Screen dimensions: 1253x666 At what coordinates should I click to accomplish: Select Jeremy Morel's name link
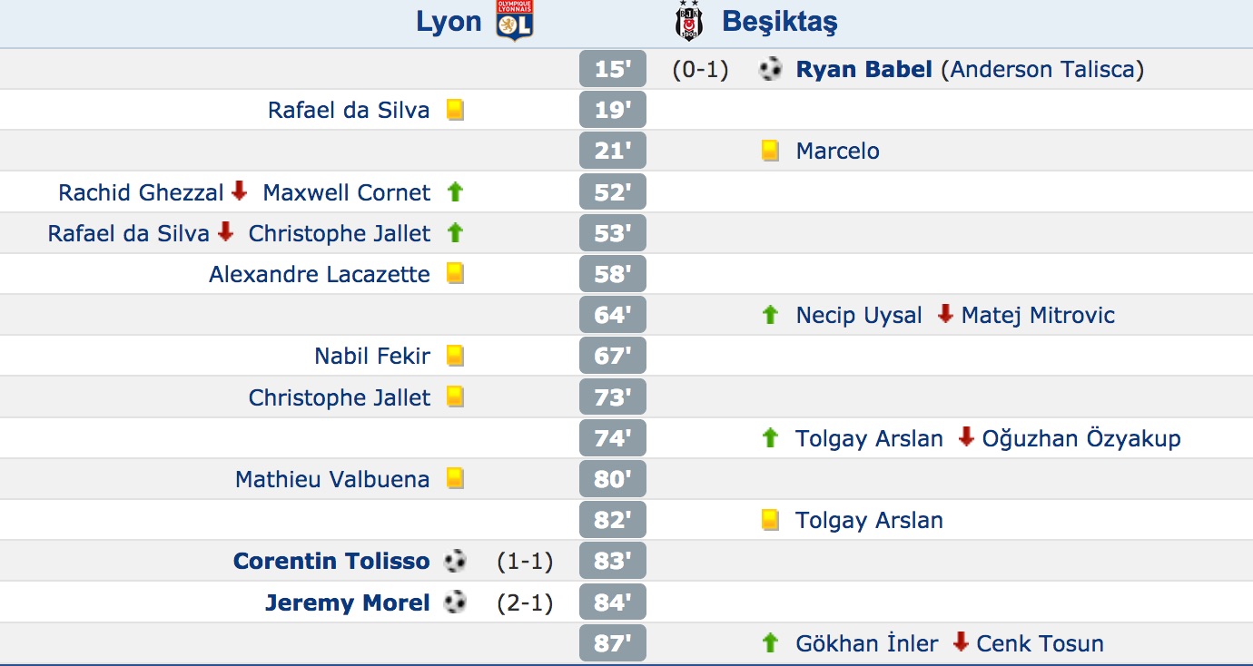(347, 602)
